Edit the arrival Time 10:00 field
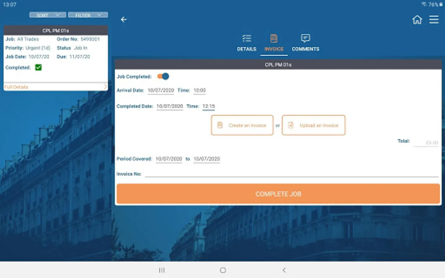445x278 pixels. tap(200, 91)
